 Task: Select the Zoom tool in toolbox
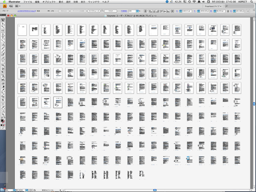(x=3, y=114)
